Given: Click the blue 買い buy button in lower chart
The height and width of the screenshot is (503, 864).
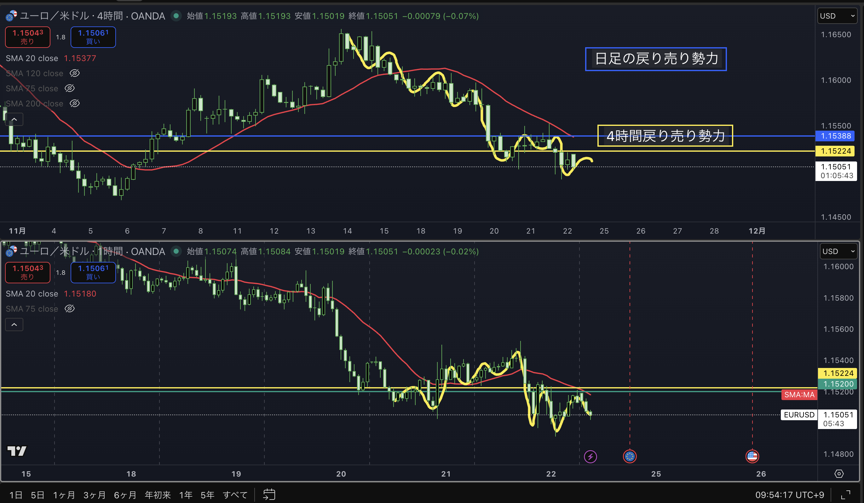Looking at the screenshot, I should 93,273.
